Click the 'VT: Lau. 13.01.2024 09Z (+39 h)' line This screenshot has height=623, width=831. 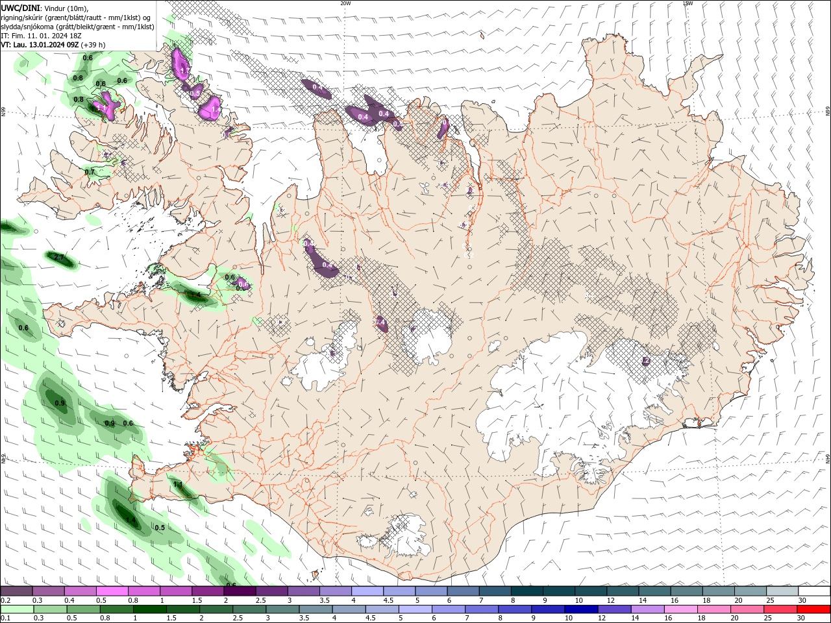tap(53, 45)
